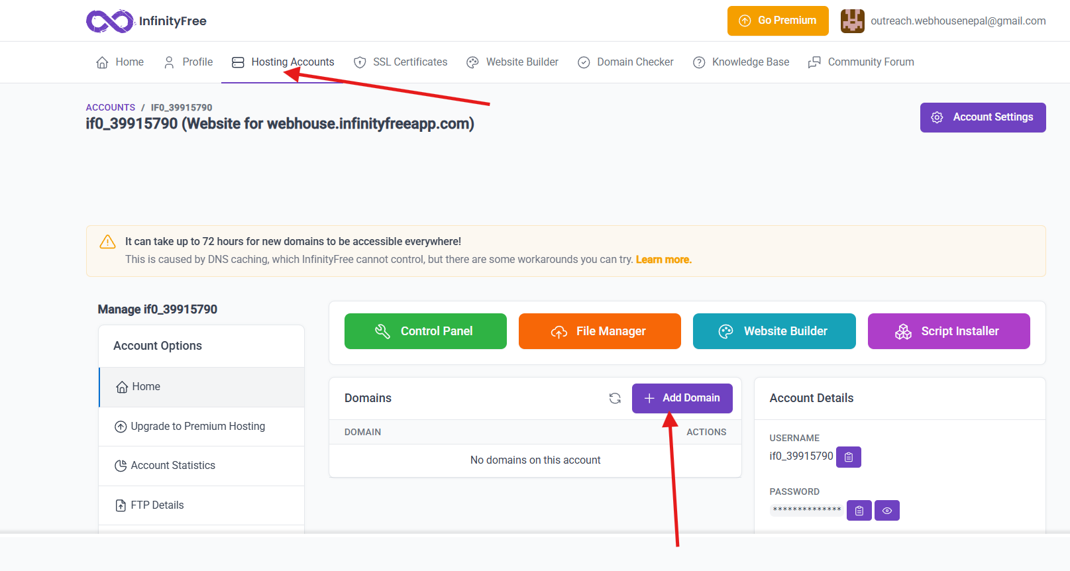Click the up-arrow icon beside Upgrade to Premium
This screenshot has width=1070, height=571.
[x=121, y=427]
